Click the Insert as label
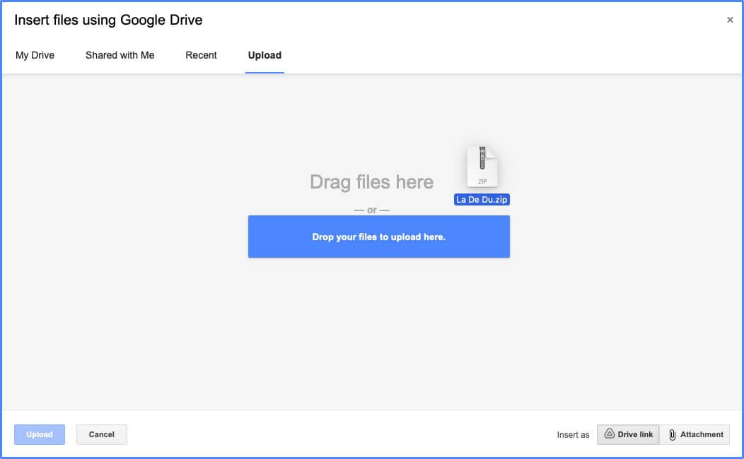The height and width of the screenshot is (459, 744). click(x=573, y=435)
